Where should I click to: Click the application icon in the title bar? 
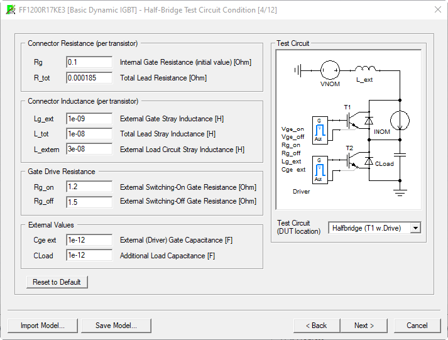tap(10, 9)
